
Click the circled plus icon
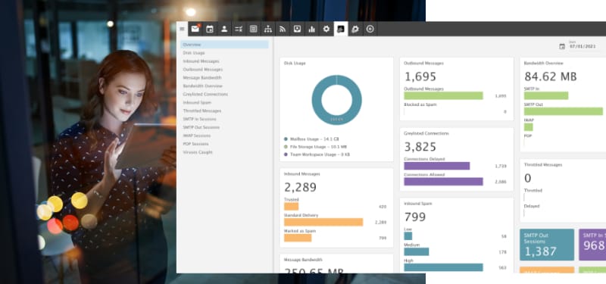pyautogui.click(x=370, y=29)
